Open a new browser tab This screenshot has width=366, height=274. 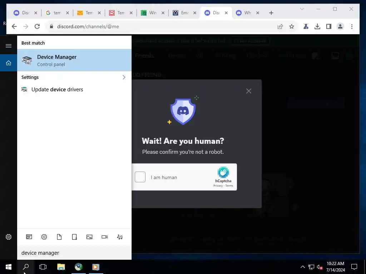pyautogui.click(x=271, y=13)
